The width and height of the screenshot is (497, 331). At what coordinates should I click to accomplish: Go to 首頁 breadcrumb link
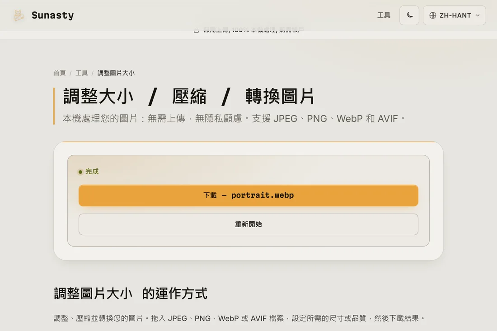60,73
